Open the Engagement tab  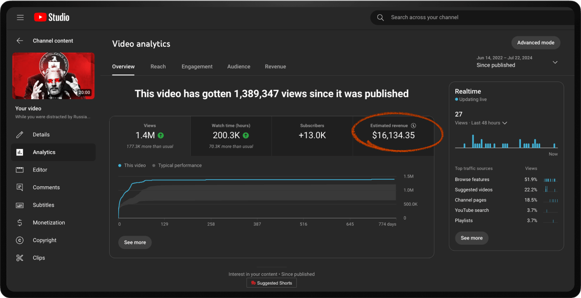coord(197,67)
